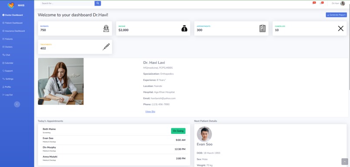Click the Patients count 750

43,30
